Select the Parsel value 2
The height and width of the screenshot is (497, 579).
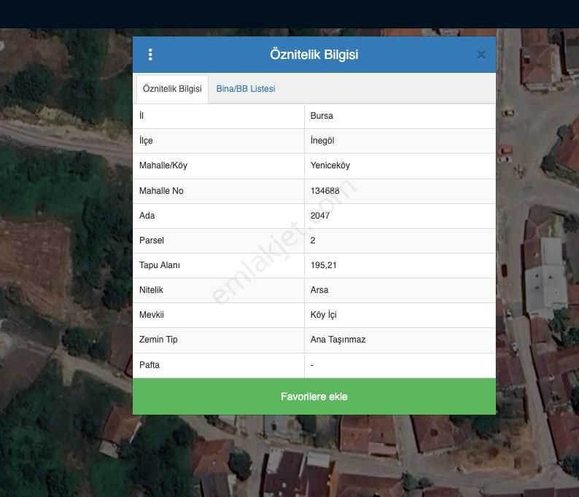pos(313,240)
